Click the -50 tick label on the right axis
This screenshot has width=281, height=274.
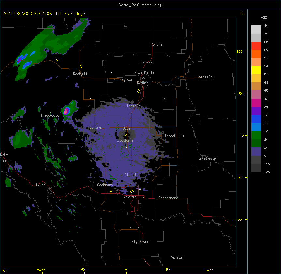(x=239, y=178)
